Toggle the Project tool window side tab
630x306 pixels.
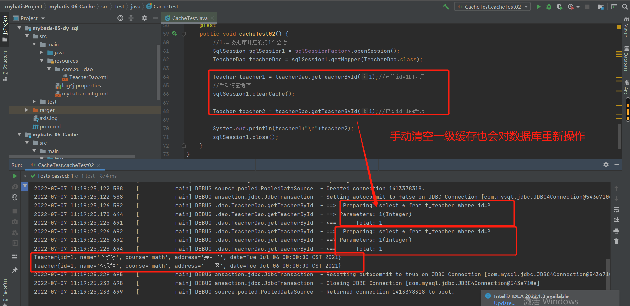[5, 28]
